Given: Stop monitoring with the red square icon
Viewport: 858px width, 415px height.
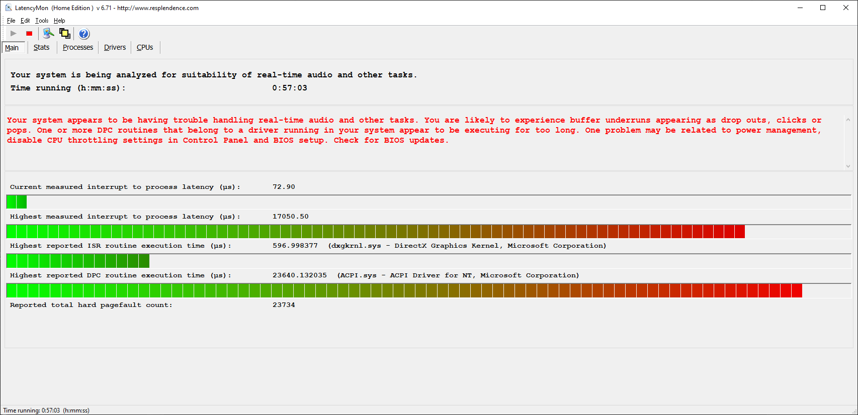Looking at the screenshot, I should pyautogui.click(x=29, y=34).
